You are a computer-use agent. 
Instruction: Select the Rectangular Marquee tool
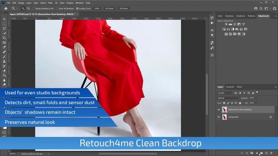pyautogui.click(x=4, y=24)
